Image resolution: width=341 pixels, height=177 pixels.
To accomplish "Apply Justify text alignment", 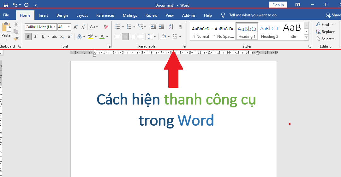I will [x=141, y=37].
